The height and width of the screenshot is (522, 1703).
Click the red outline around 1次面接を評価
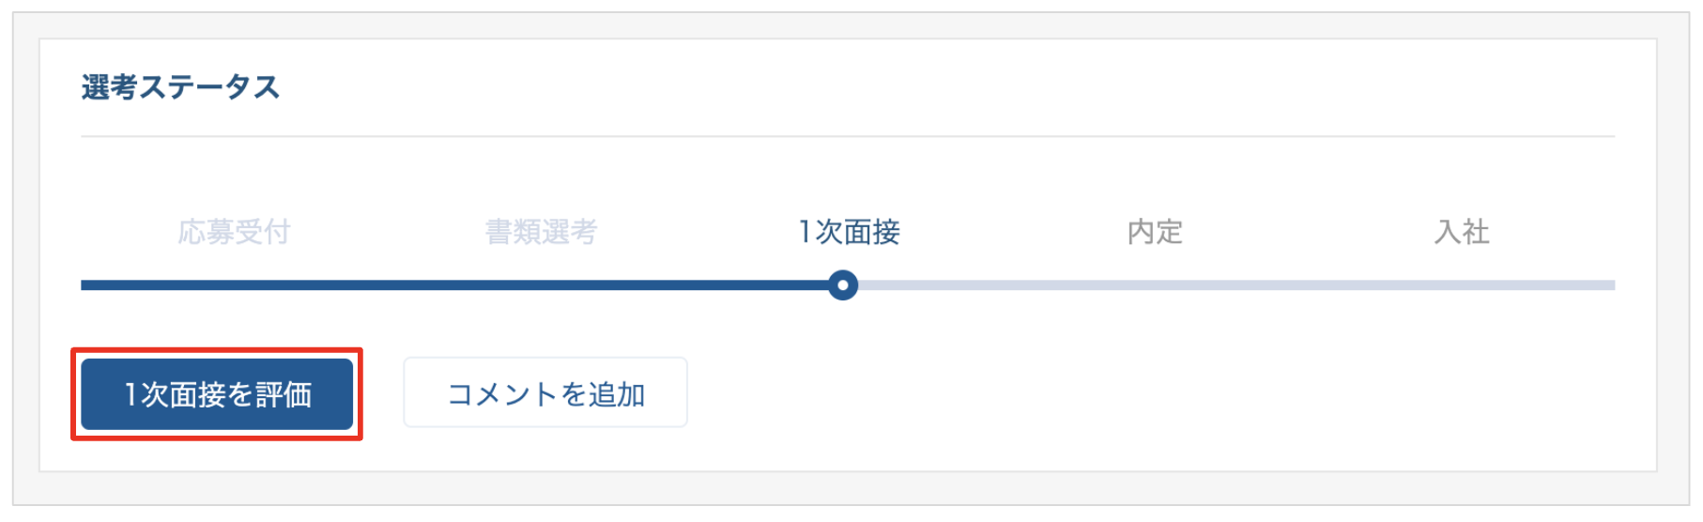[217, 349]
